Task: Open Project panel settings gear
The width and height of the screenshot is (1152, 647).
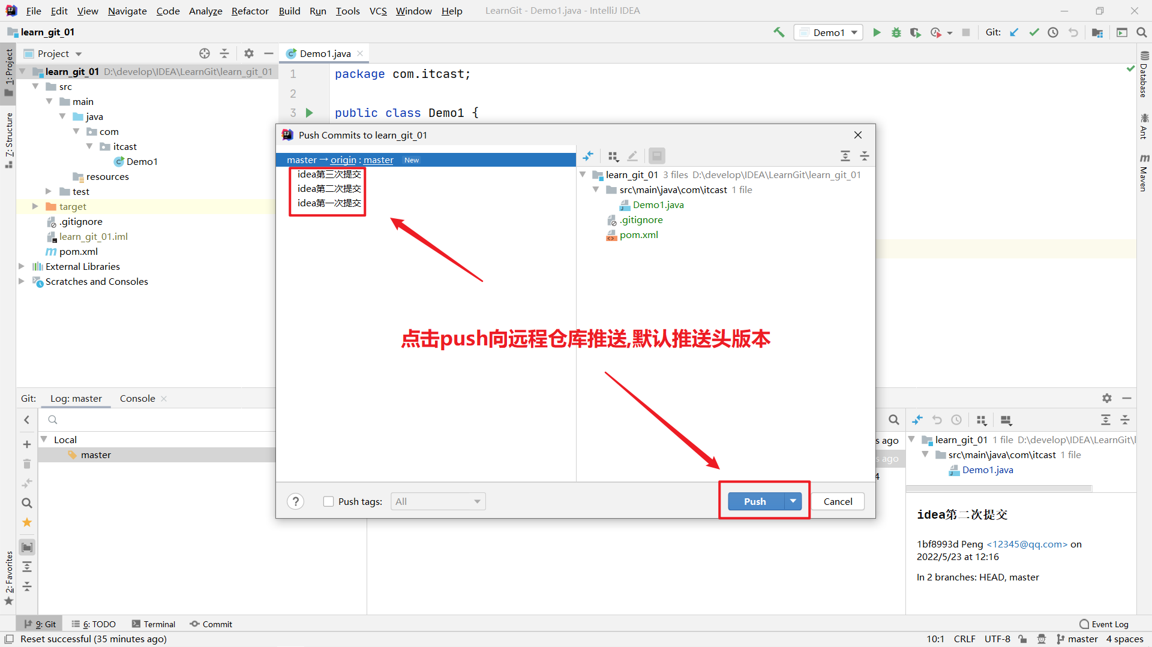Action: (x=249, y=53)
